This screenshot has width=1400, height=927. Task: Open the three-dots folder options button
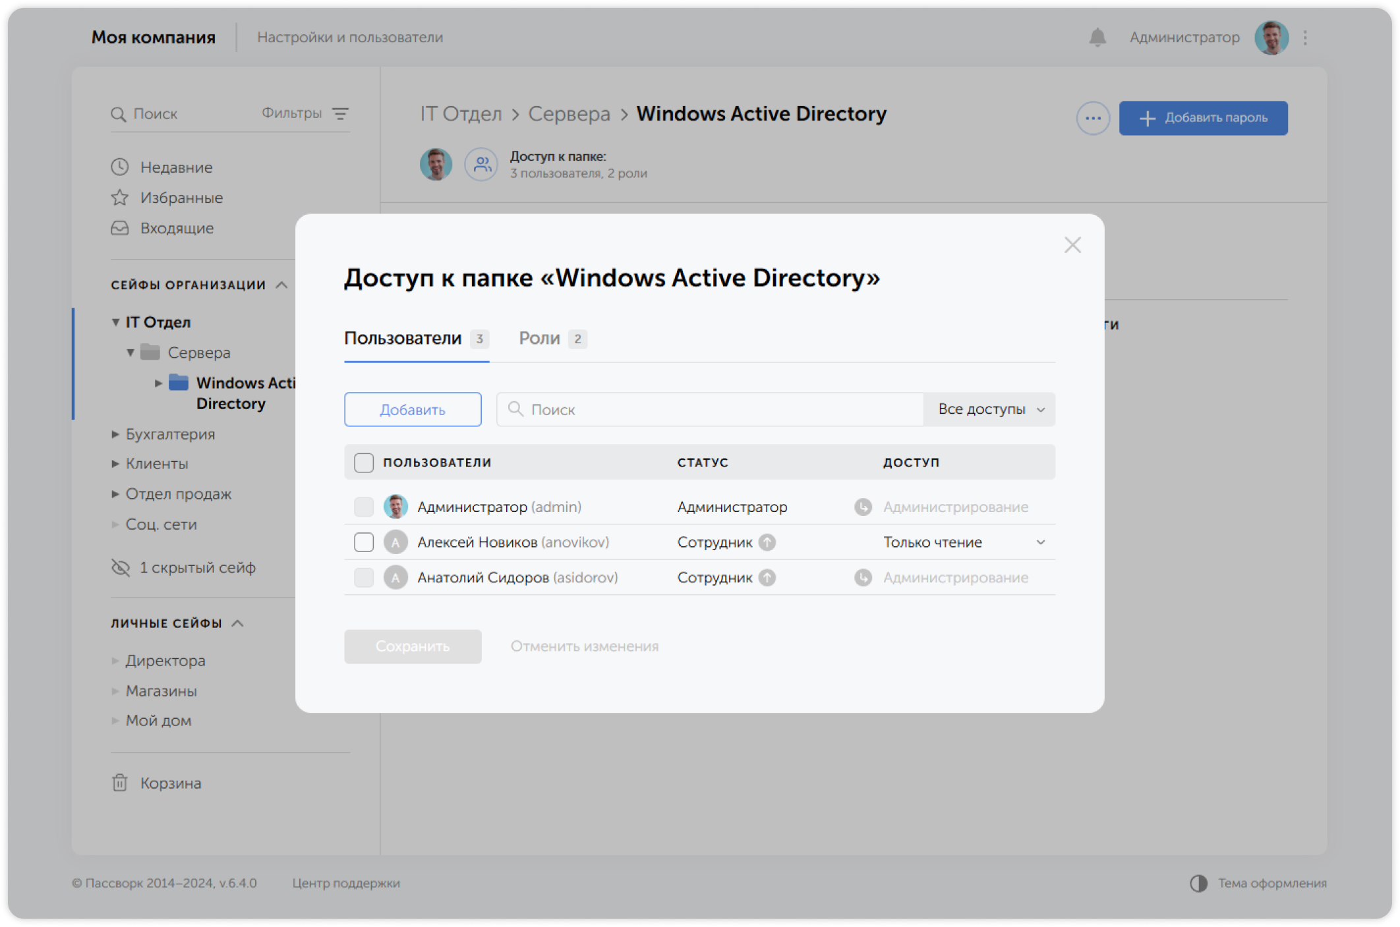1092,119
